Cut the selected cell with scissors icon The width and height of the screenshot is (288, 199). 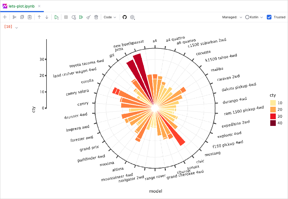point(15,17)
